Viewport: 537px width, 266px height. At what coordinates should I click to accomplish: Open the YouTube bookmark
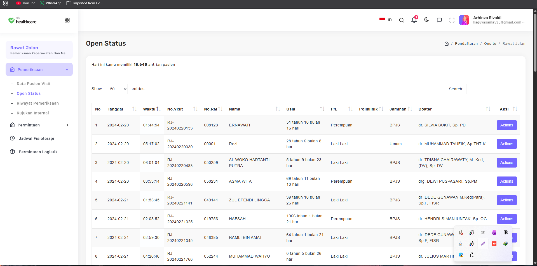click(26, 3)
